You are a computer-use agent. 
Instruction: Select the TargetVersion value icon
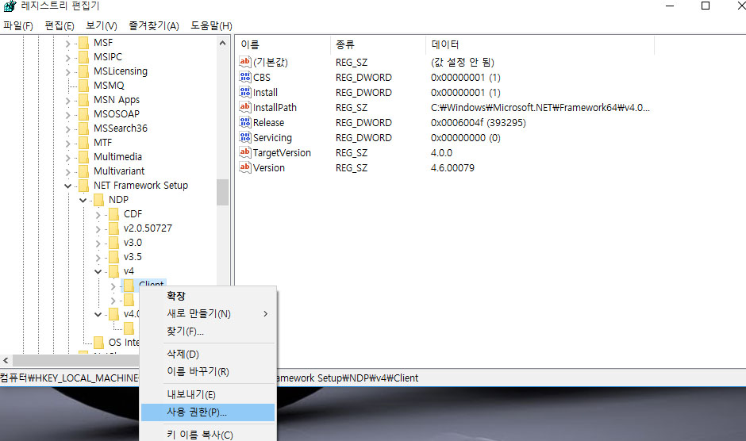pos(245,153)
